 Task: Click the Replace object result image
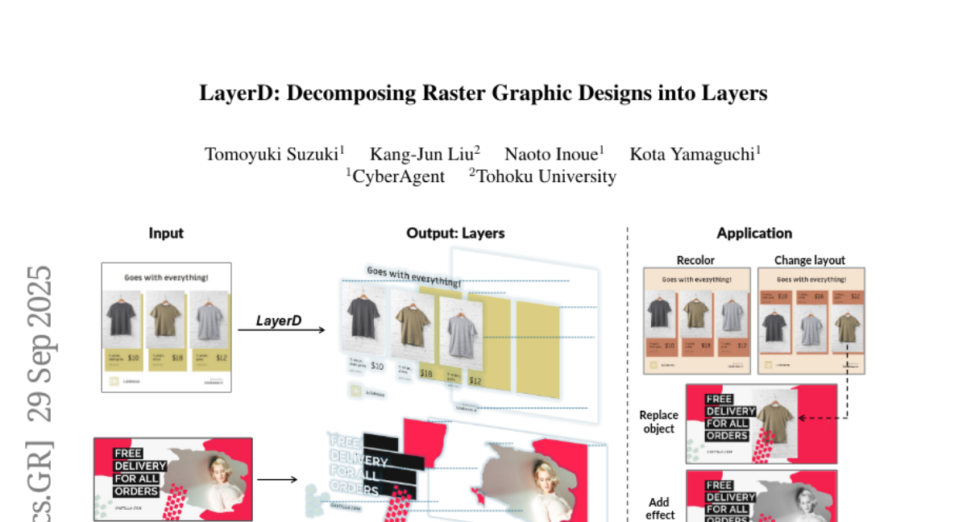pos(761,424)
